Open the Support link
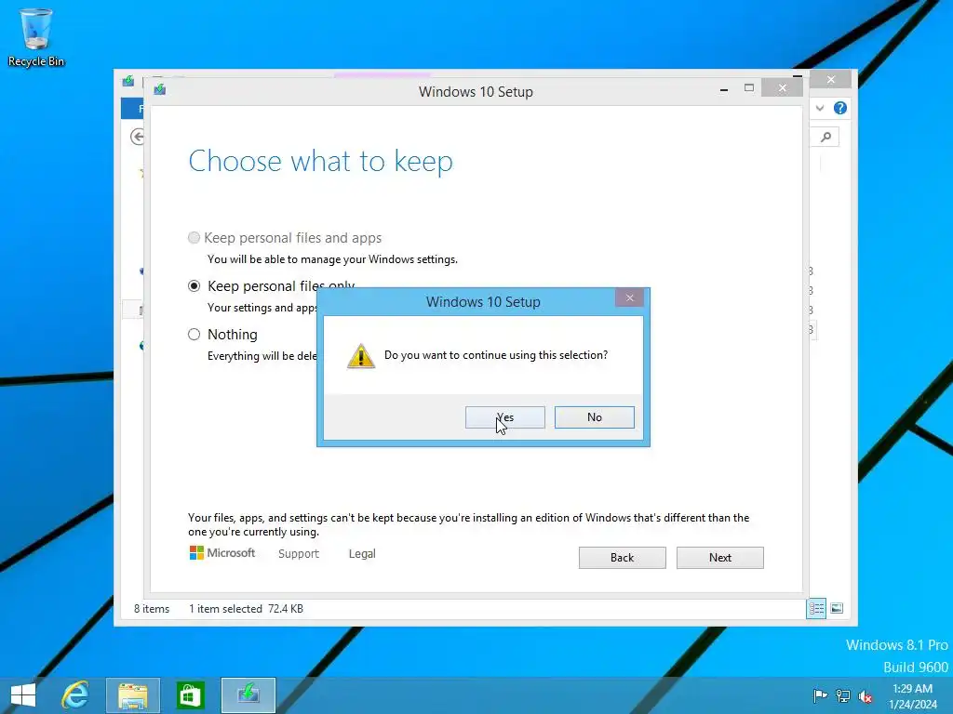The height and width of the screenshot is (714, 953). tap(299, 554)
